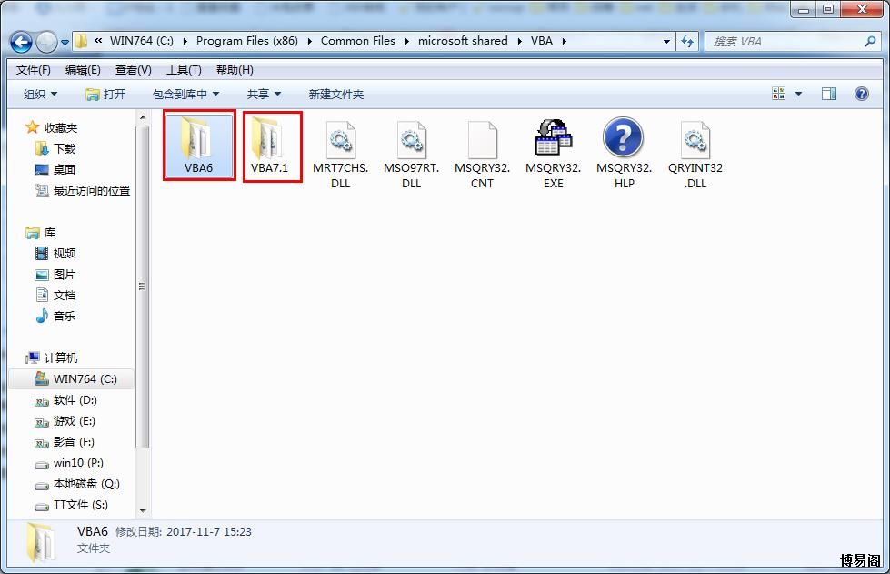Click the 新建文件夹 button
This screenshot has width=890, height=574.
335,94
